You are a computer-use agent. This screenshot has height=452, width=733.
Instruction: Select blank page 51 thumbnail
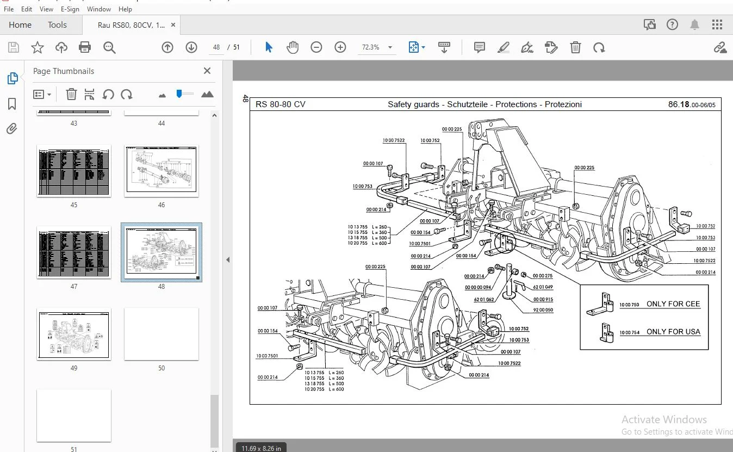pyautogui.click(x=74, y=416)
